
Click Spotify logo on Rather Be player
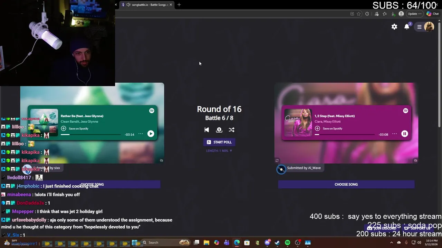[152, 111]
